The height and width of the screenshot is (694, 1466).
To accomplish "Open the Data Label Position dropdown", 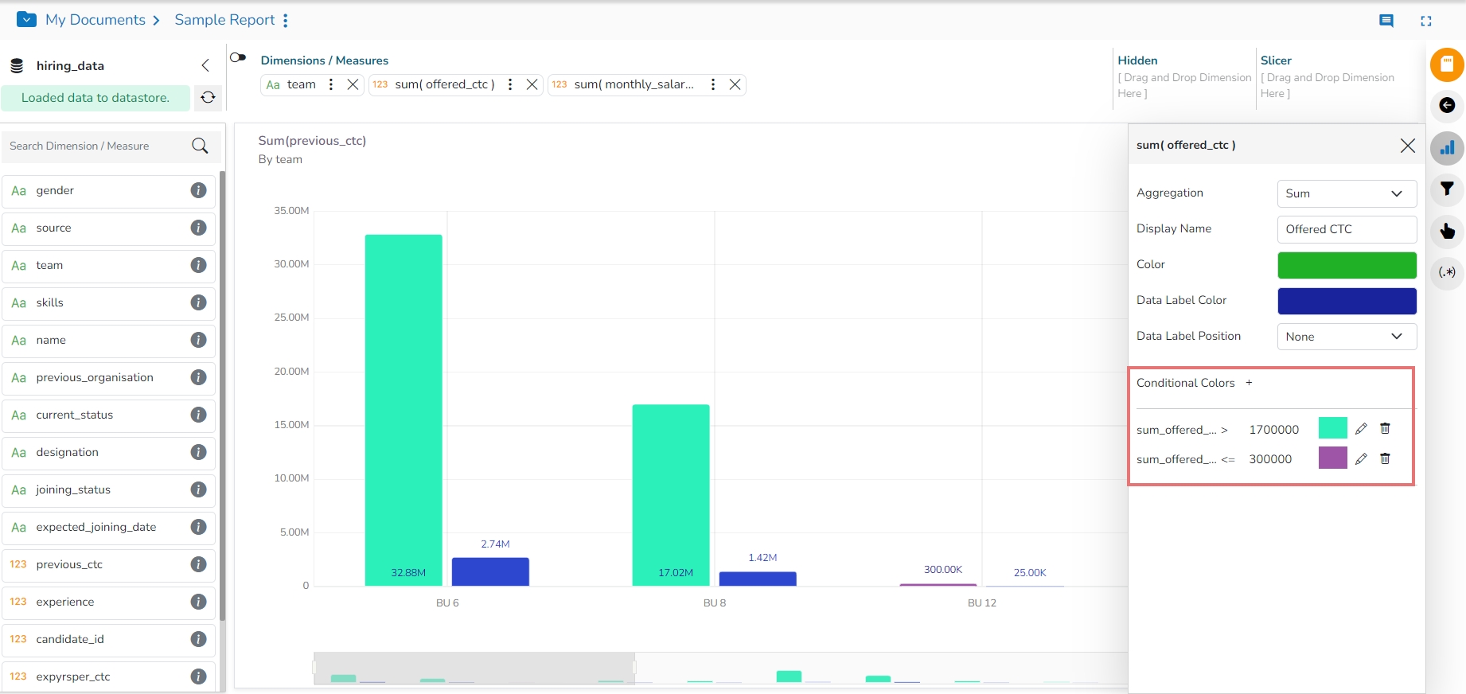I will 1347,337.
